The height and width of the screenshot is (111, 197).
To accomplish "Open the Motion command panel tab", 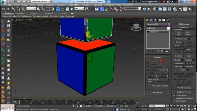I will (x=160, y=20).
